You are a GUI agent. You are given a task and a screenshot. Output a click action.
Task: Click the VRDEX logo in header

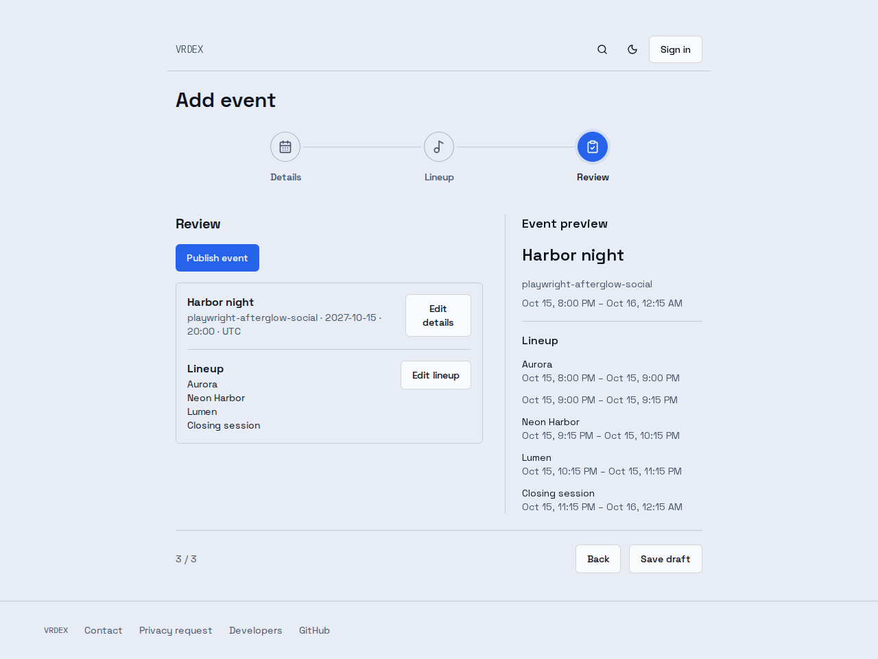click(x=189, y=49)
